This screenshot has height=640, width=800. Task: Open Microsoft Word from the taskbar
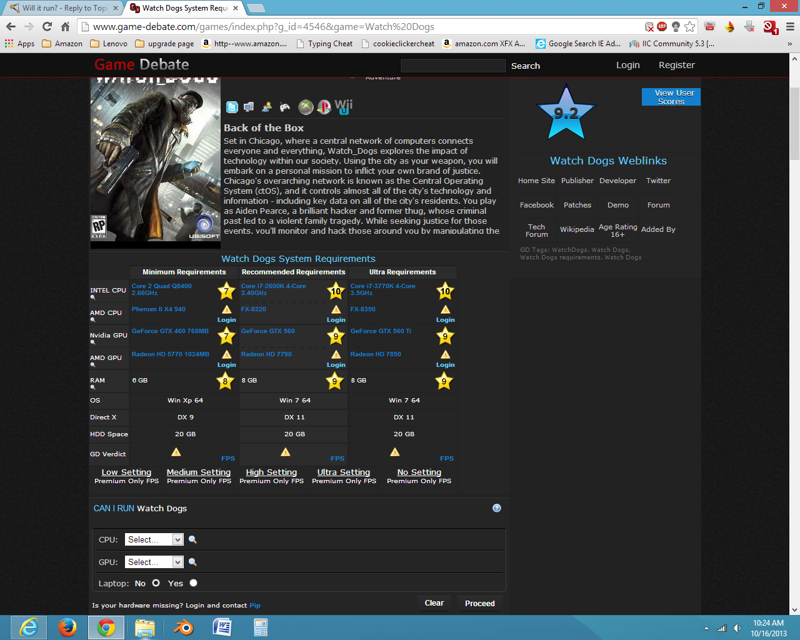pos(222,627)
